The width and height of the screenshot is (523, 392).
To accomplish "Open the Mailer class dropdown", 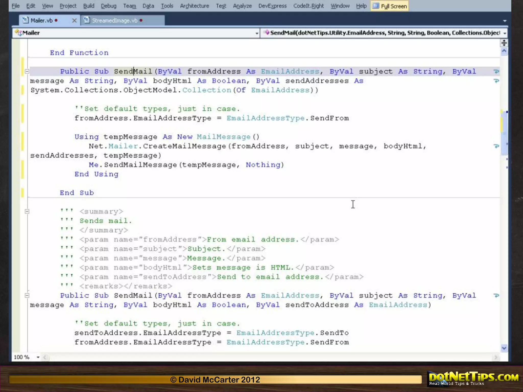I will tap(257, 33).
